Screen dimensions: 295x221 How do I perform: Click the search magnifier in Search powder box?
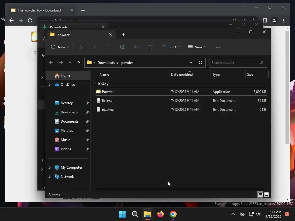pyautogui.click(x=261, y=63)
